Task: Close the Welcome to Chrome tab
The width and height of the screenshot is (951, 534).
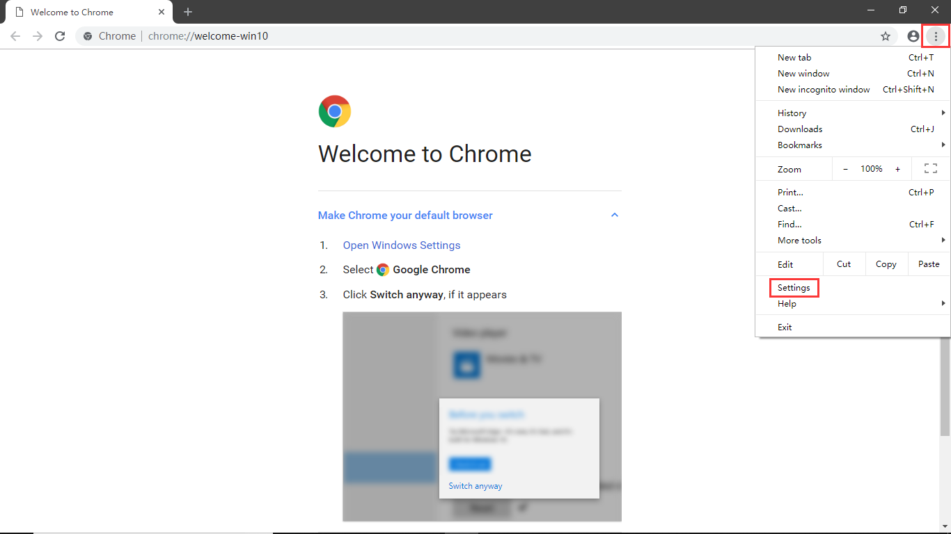Action: tap(161, 12)
